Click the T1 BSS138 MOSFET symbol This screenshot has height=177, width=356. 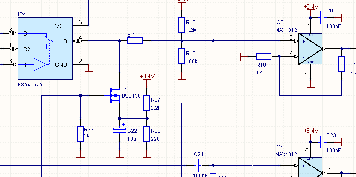click(x=114, y=95)
